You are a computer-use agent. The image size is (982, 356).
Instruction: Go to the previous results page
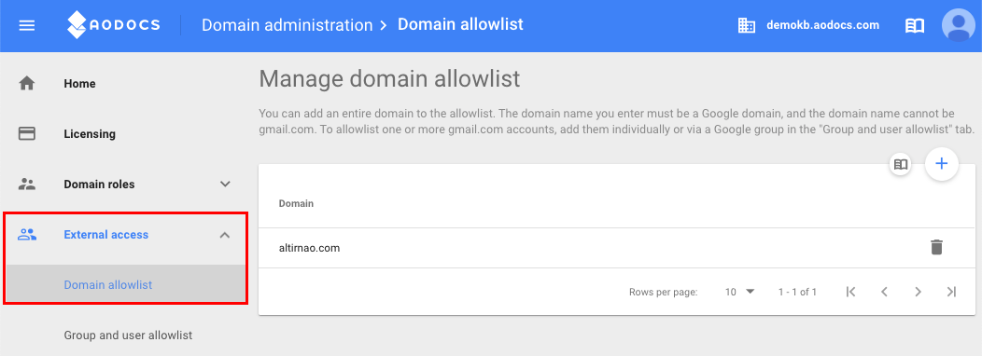click(884, 292)
